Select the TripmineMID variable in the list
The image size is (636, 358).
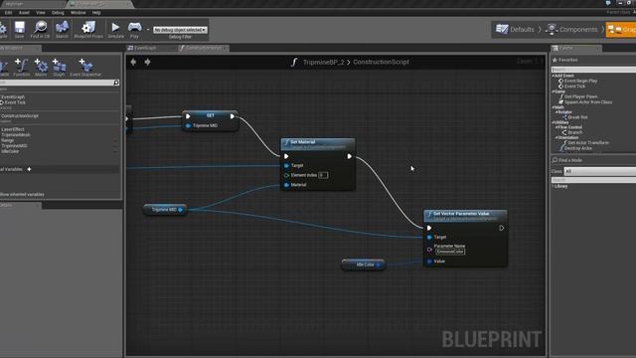[14, 146]
